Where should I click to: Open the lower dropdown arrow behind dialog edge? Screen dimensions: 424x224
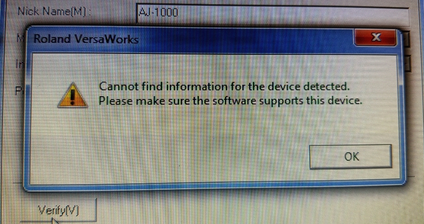pyautogui.click(x=407, y=63)
